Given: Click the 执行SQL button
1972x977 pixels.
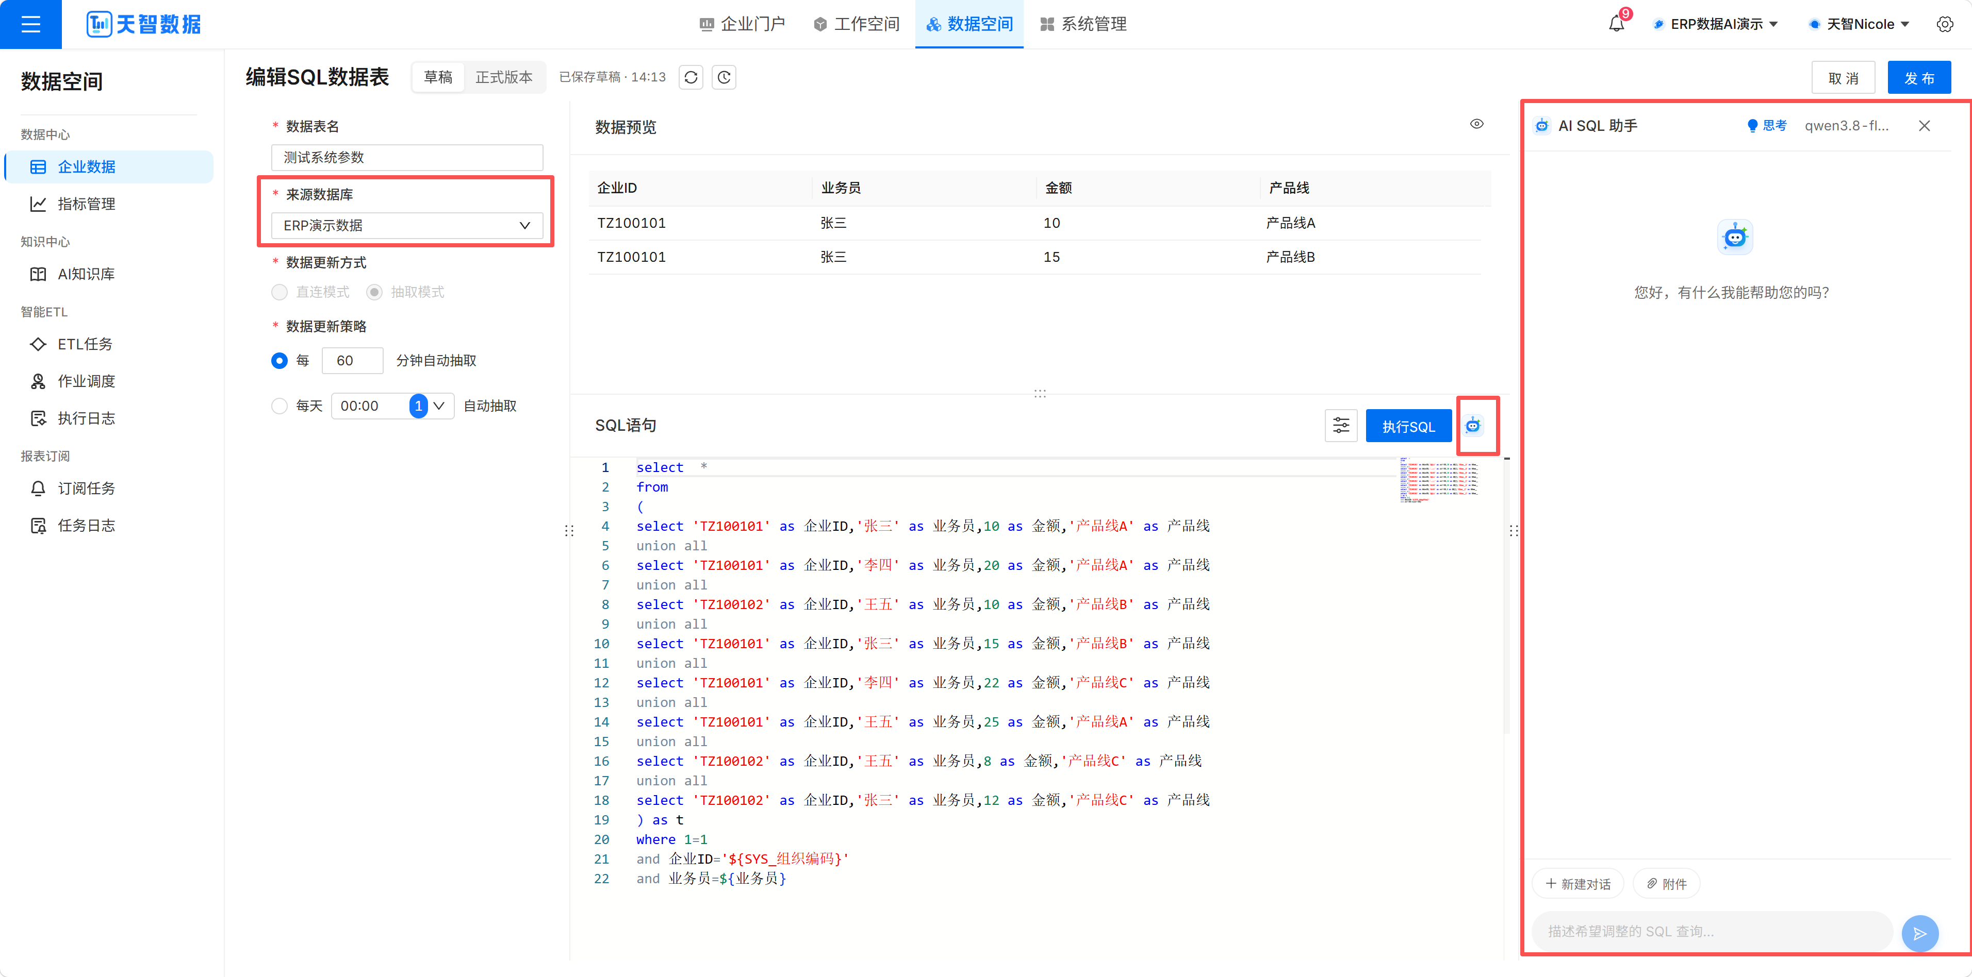Looking at the screenshot, I should [1408, 426].
